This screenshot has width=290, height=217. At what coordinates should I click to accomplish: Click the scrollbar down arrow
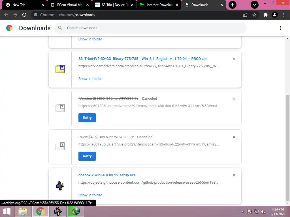[287, 203]
